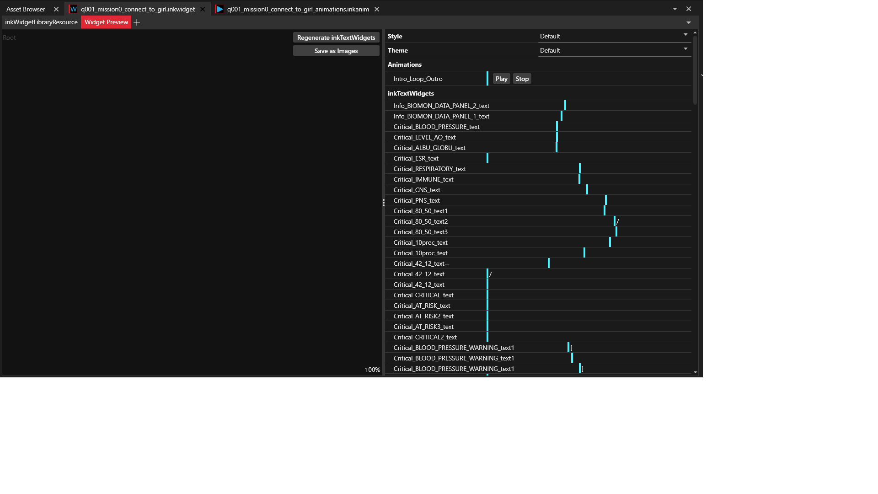The width and height of the screenshot is (878, 494).
Task: Click Regenerate inkTextWidgets button
Action: 336,38
